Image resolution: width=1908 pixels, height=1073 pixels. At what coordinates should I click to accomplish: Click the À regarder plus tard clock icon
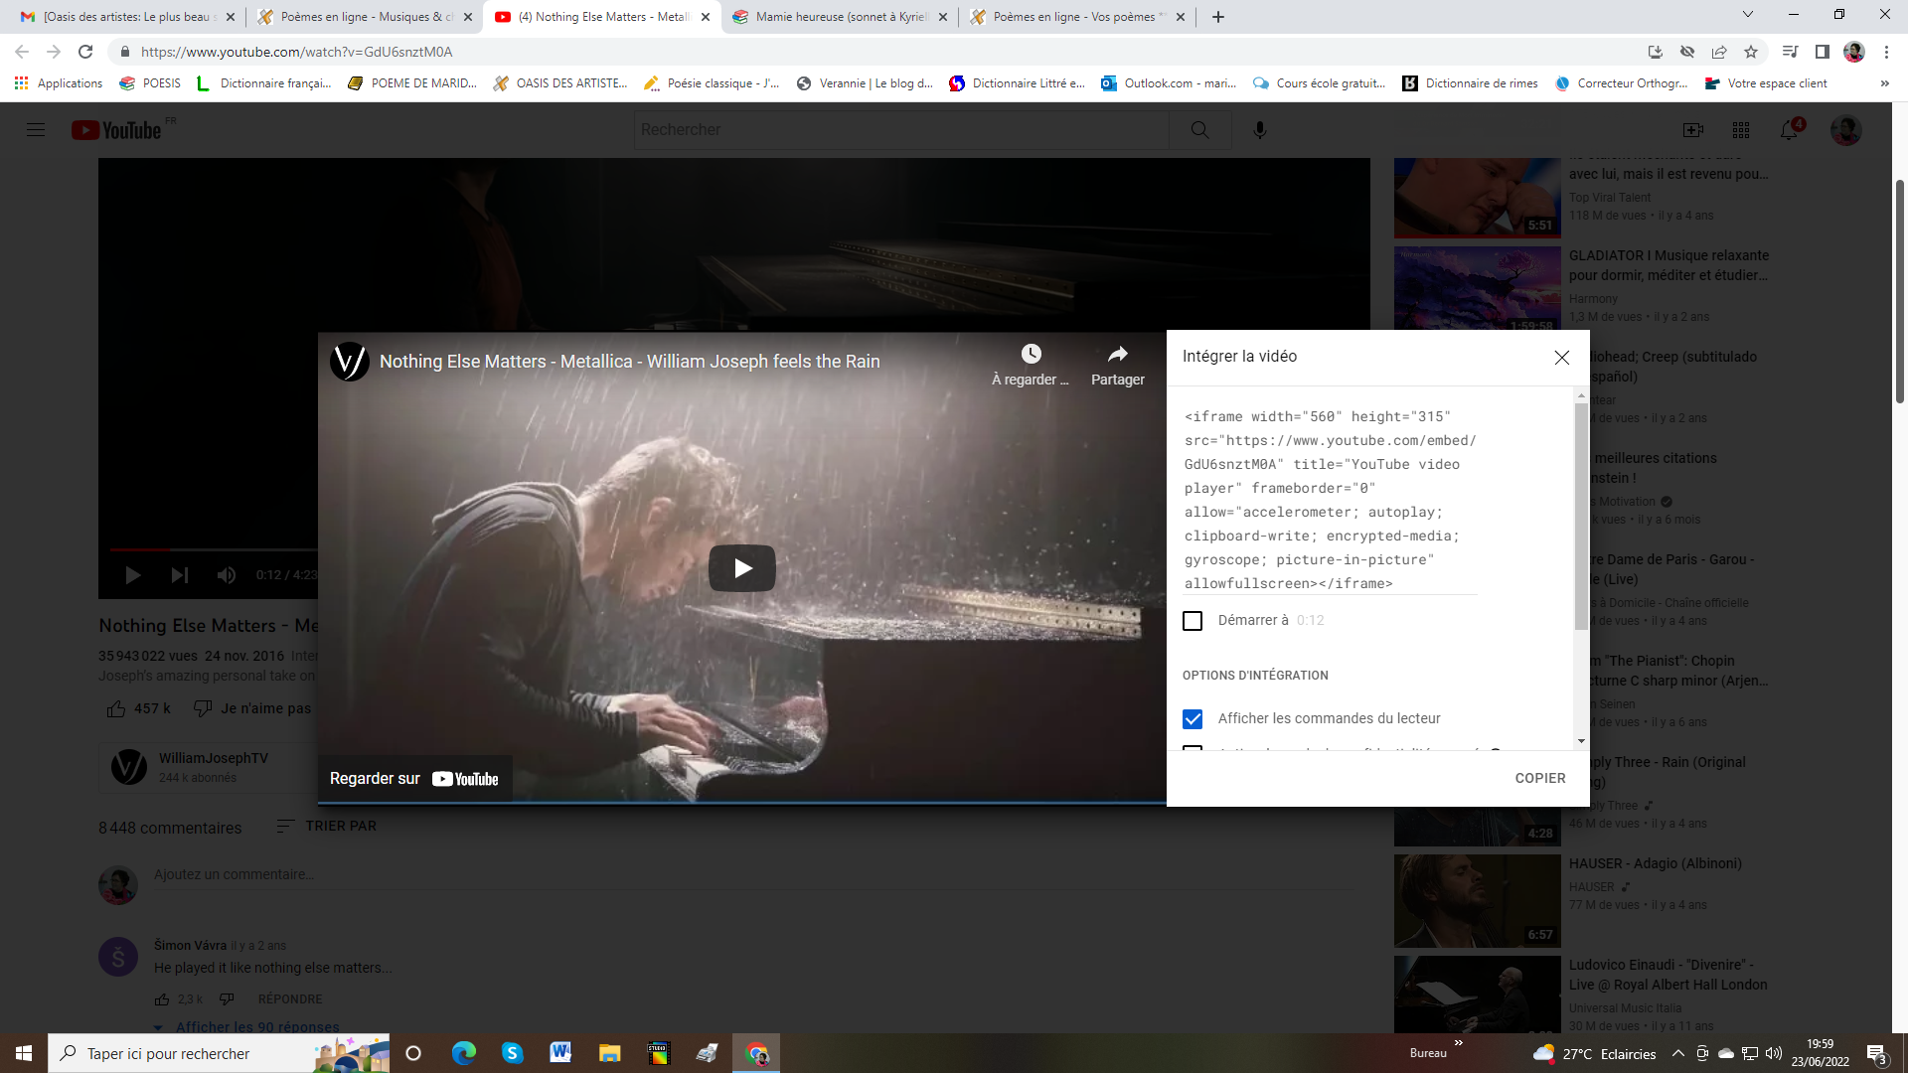[1031, 355]
